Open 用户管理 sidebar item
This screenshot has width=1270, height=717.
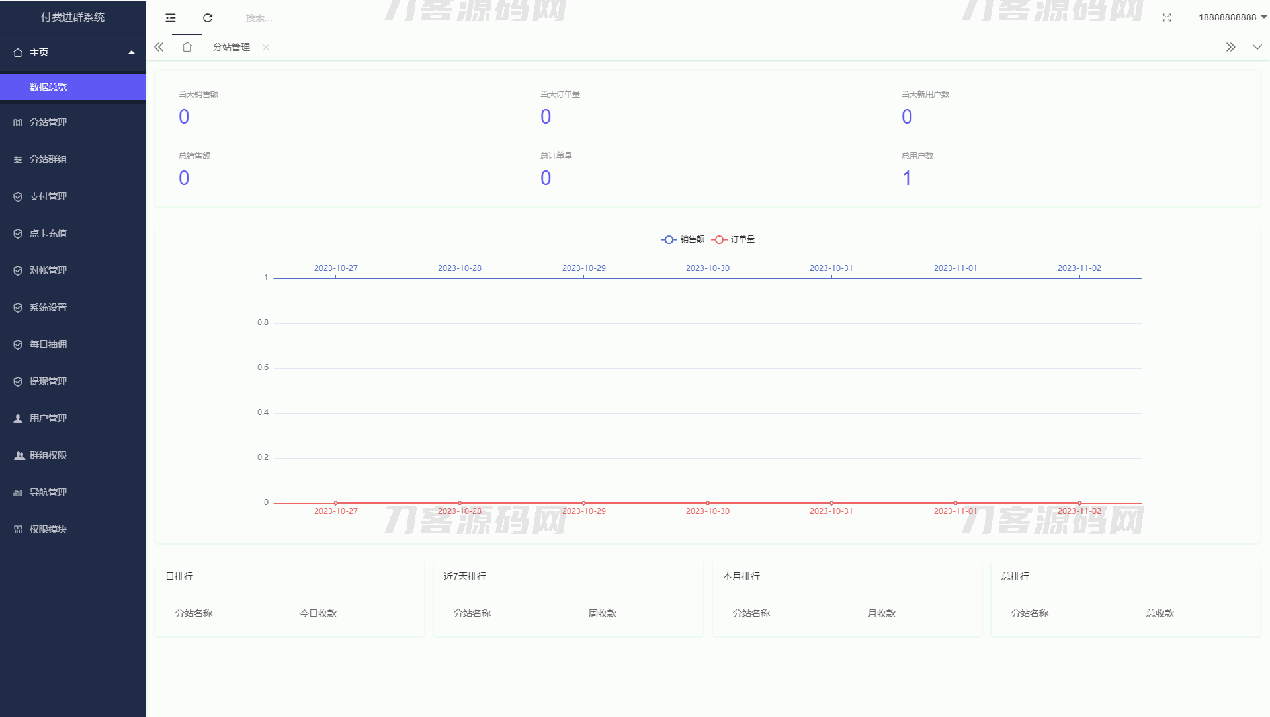click(x=48, y=418)
